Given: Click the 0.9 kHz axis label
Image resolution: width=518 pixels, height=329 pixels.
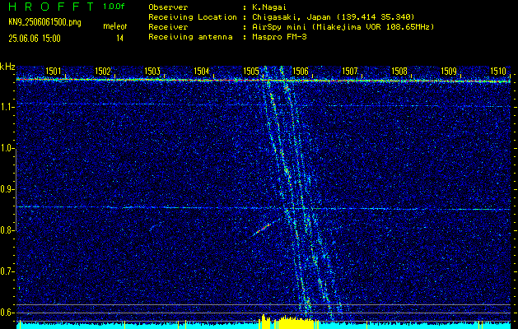Looking at the screenshot, I should pos(7,189).
